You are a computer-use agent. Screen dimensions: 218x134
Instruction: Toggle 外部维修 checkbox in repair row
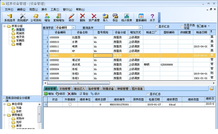tap(70, 104)
